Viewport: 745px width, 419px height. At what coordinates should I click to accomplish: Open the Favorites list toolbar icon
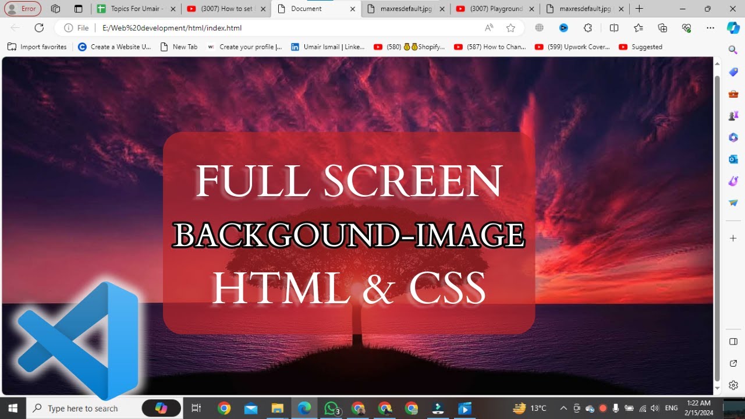click(x=638, y=28)
